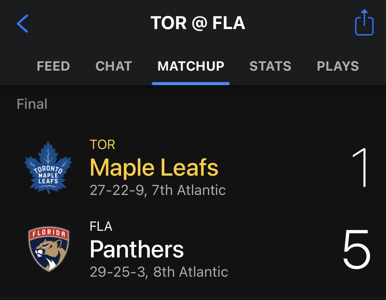Show the PLAYS tab
Image resolution: width=386 pixels, height=300 pixels.
[338, 66]
